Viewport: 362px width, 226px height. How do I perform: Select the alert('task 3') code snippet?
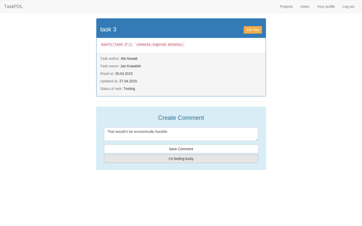pos(117,44)
